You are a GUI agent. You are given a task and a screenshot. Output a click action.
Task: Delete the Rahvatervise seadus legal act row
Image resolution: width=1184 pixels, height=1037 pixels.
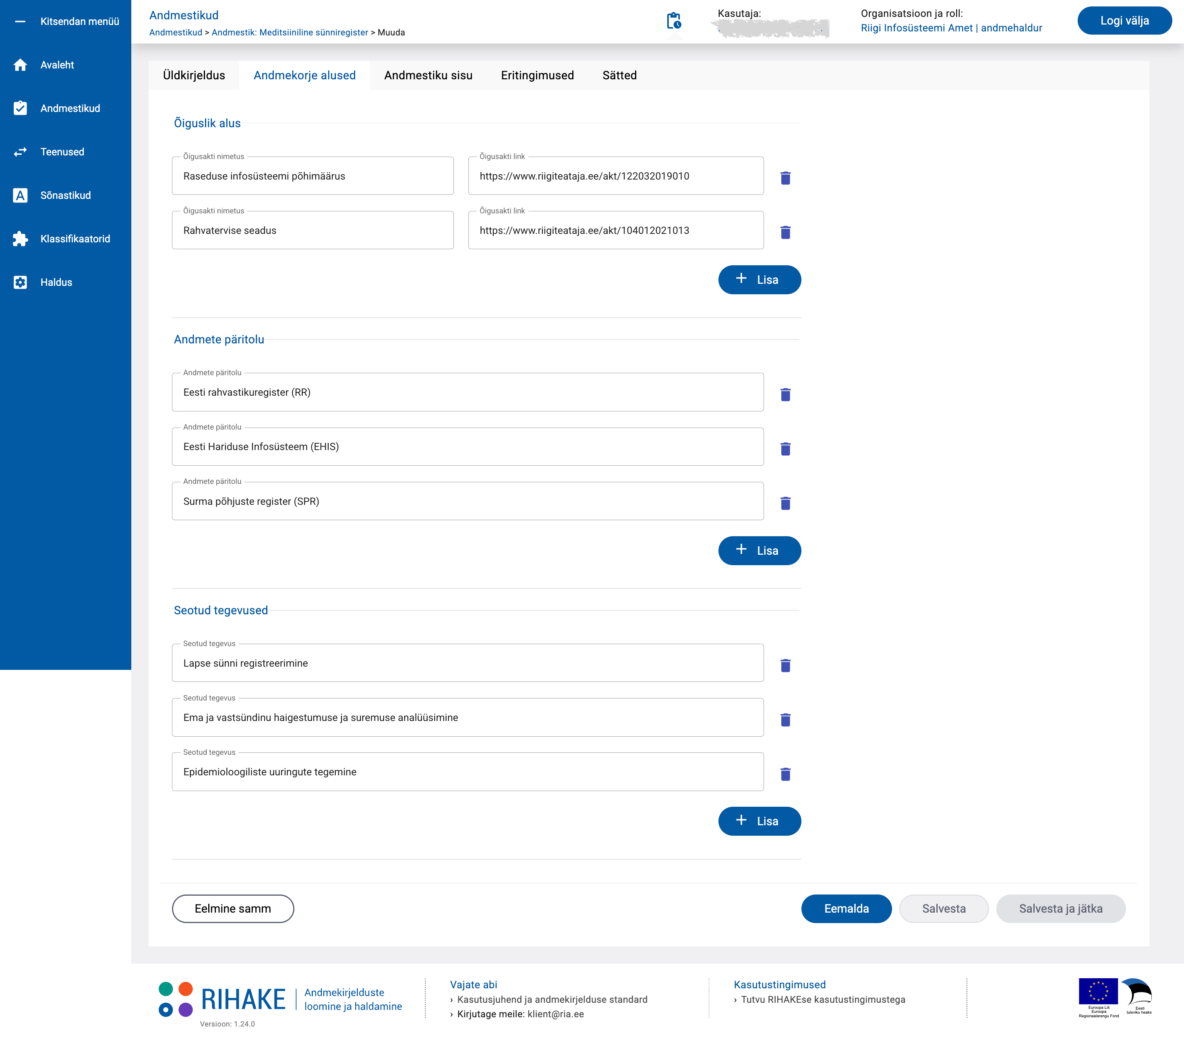[785, 232]
